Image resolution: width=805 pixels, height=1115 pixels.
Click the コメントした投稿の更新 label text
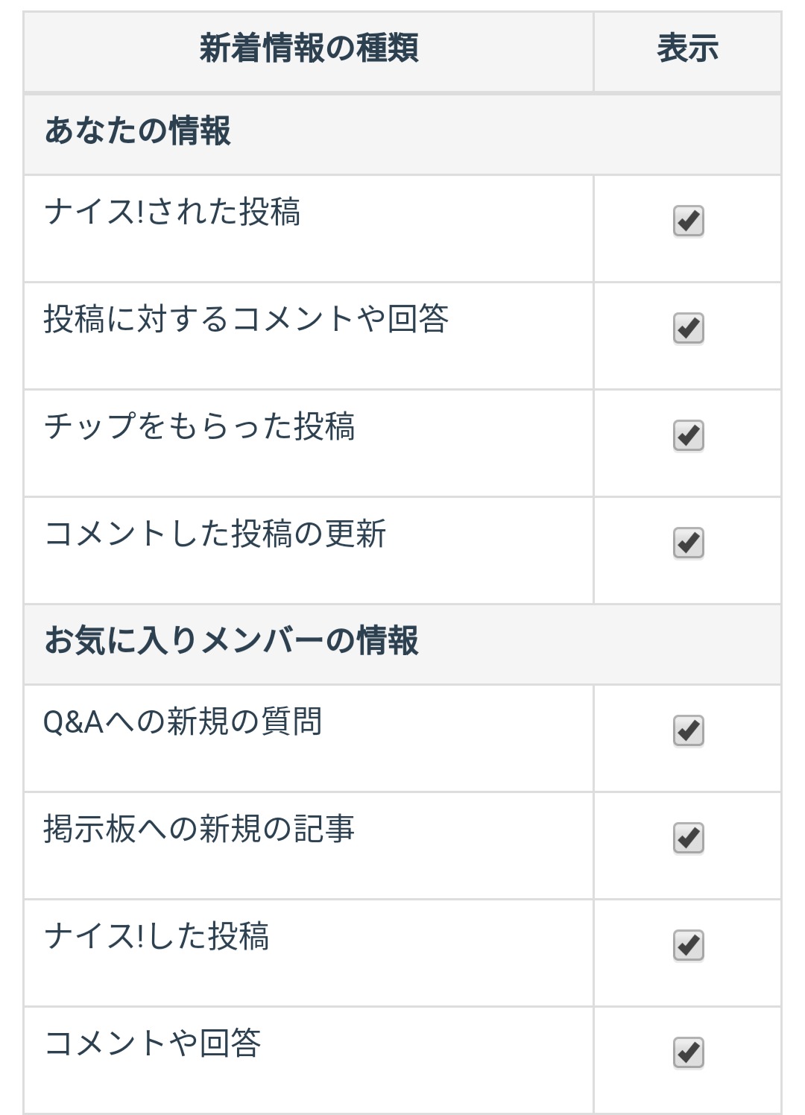click(x=215, y=534)
